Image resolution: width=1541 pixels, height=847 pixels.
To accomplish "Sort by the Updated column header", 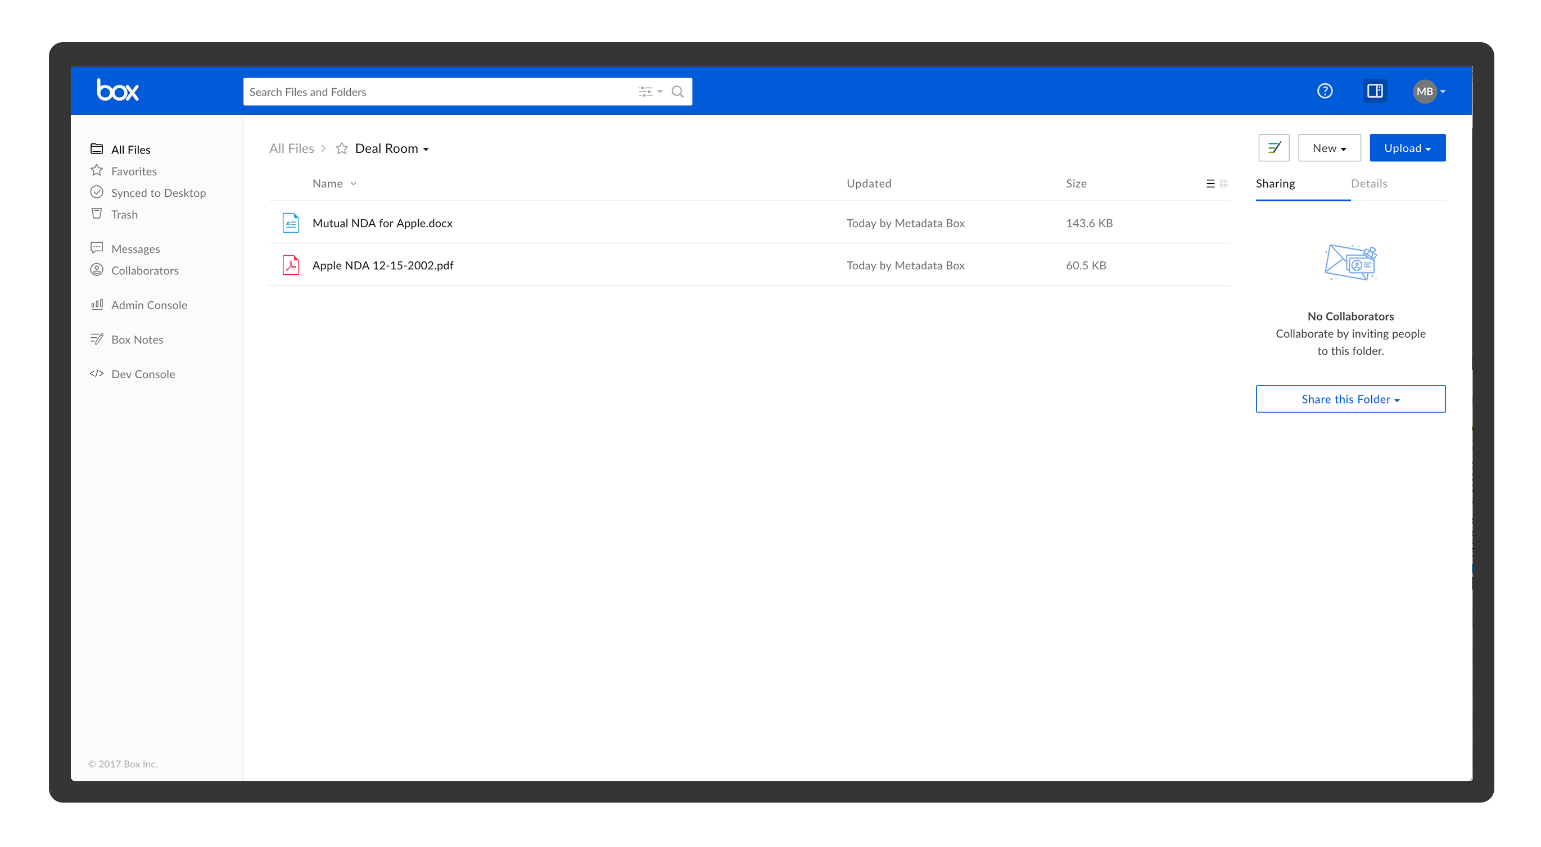I will coord(869,184).
